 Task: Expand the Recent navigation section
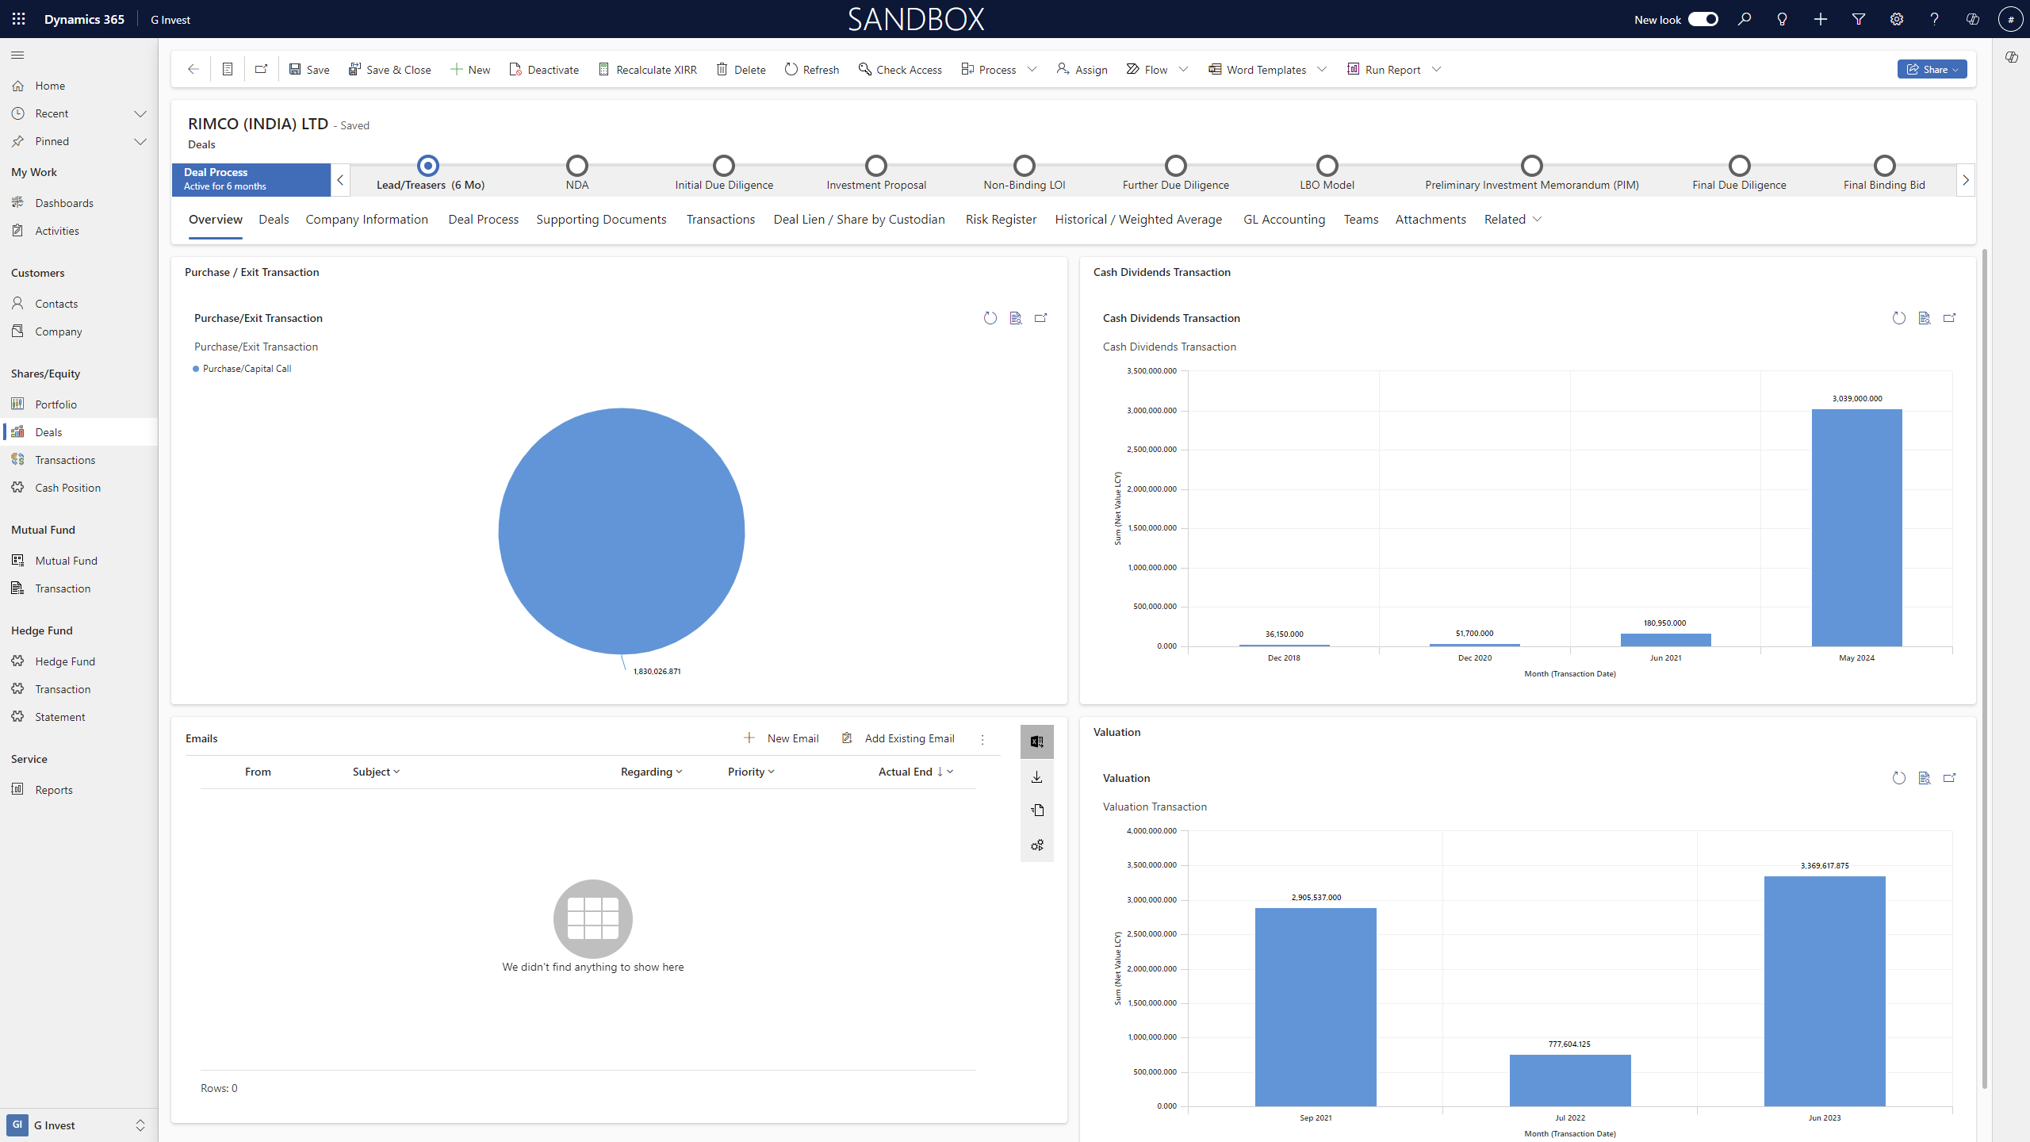pos(140,113)
